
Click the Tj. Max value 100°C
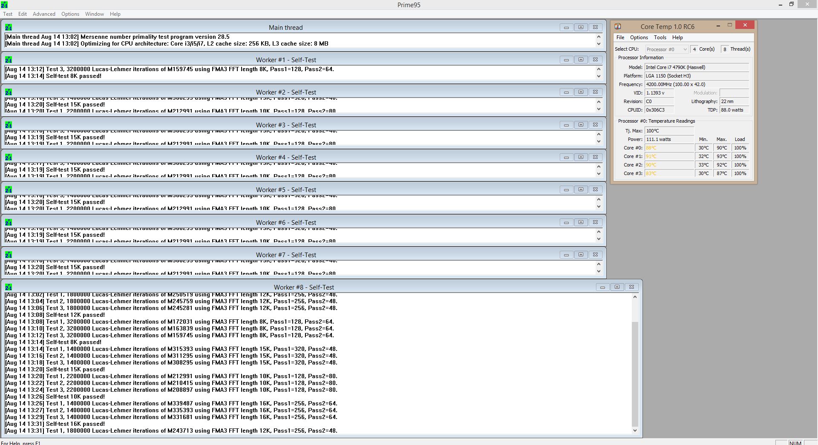point(669,131)
